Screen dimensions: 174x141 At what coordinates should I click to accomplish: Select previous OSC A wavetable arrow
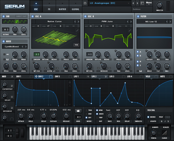(x=75, y=21)
